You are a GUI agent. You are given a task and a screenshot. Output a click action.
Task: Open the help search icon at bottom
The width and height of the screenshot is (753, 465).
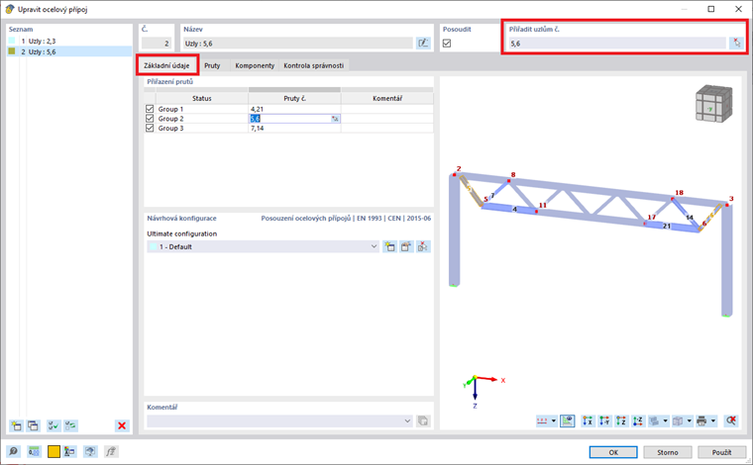(14, 451)
